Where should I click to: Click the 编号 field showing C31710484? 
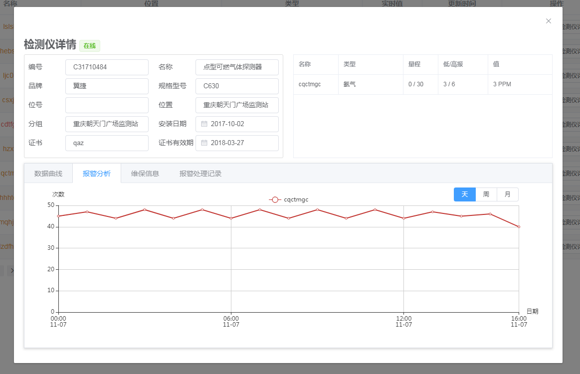click(x=107, y=67)
